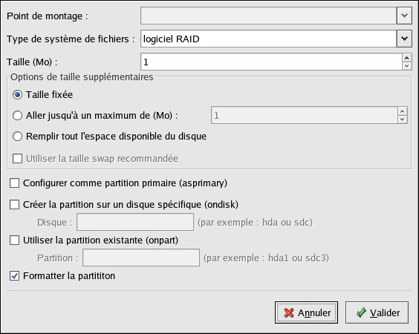The height and width of the screenshot is (334, 419).
Task: Click the logiciel RAID combo box field
Action: point(268,39)
